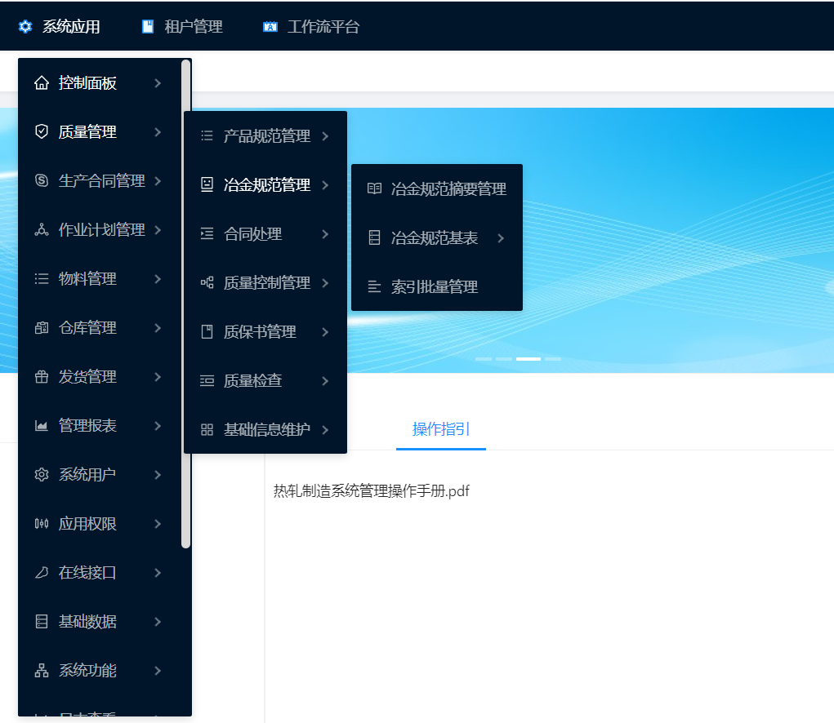The height and width of the screenshot is (723, 834).
Task: Click the shield icon beside 质量管理
Action: (42, 132)
